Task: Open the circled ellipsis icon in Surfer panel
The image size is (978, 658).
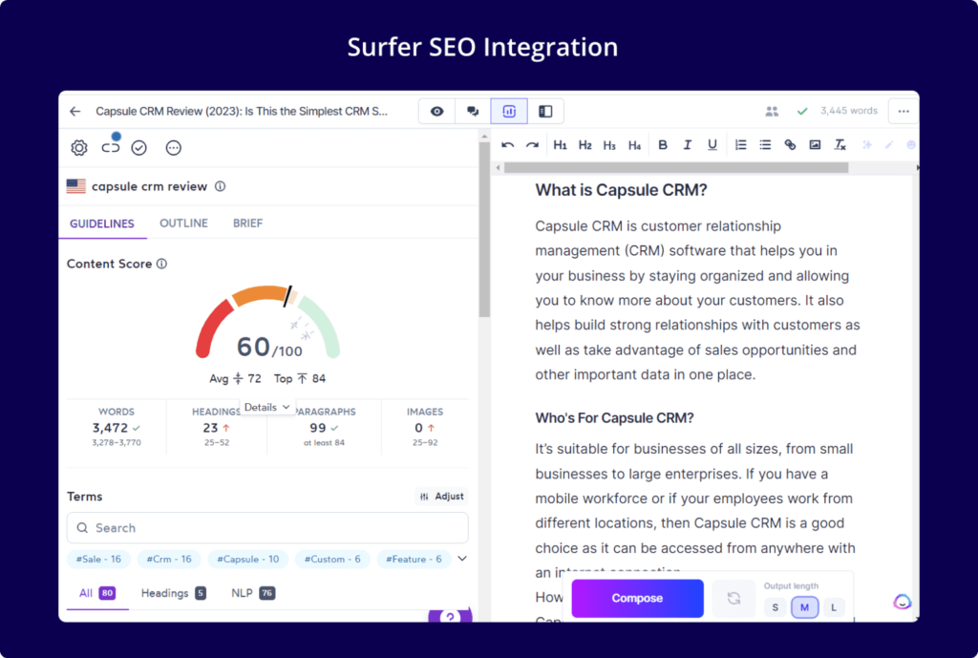Action: (174, 148)
